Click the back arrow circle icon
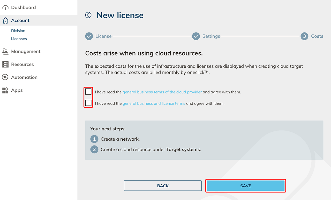331x200 pixels. click(x=88, y=15)
